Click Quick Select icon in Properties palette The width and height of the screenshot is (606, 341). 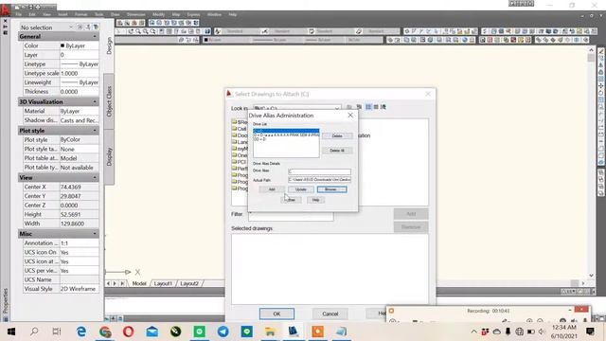point(96,27)
